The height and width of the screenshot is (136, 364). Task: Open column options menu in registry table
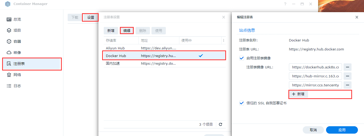[224, 40]
